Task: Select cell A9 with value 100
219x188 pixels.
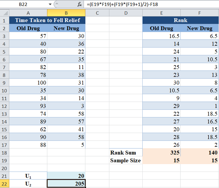Action: click(28, 83)
